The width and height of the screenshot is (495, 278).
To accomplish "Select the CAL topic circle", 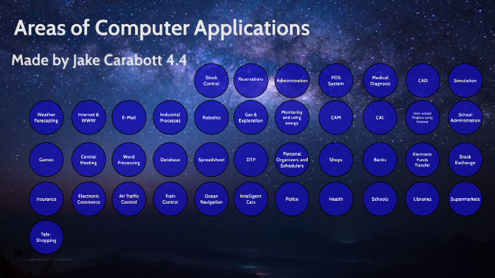I will [380, 117].
